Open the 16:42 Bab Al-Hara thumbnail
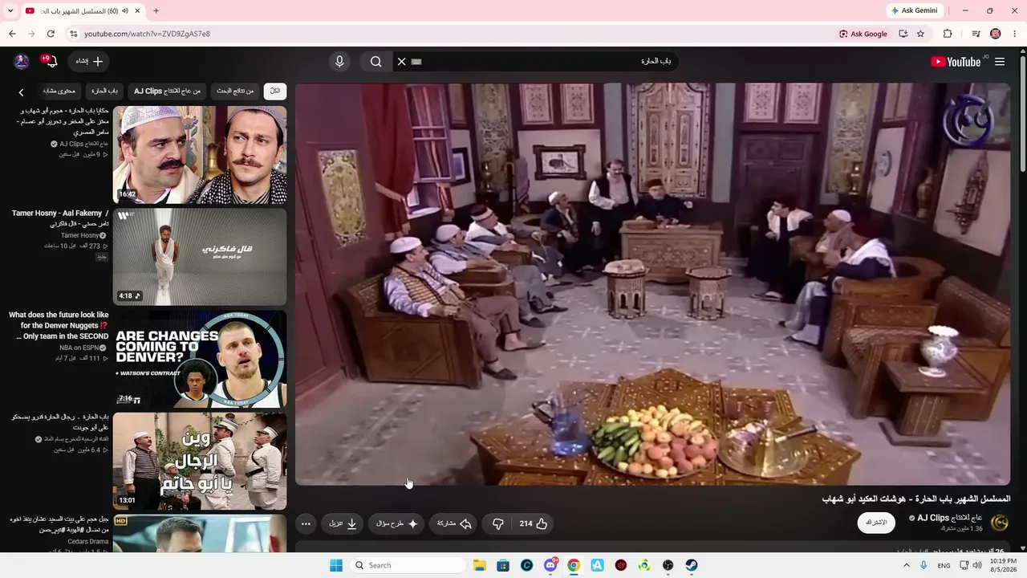This screenshot has width=1027, height=578. tap(200, 155)
